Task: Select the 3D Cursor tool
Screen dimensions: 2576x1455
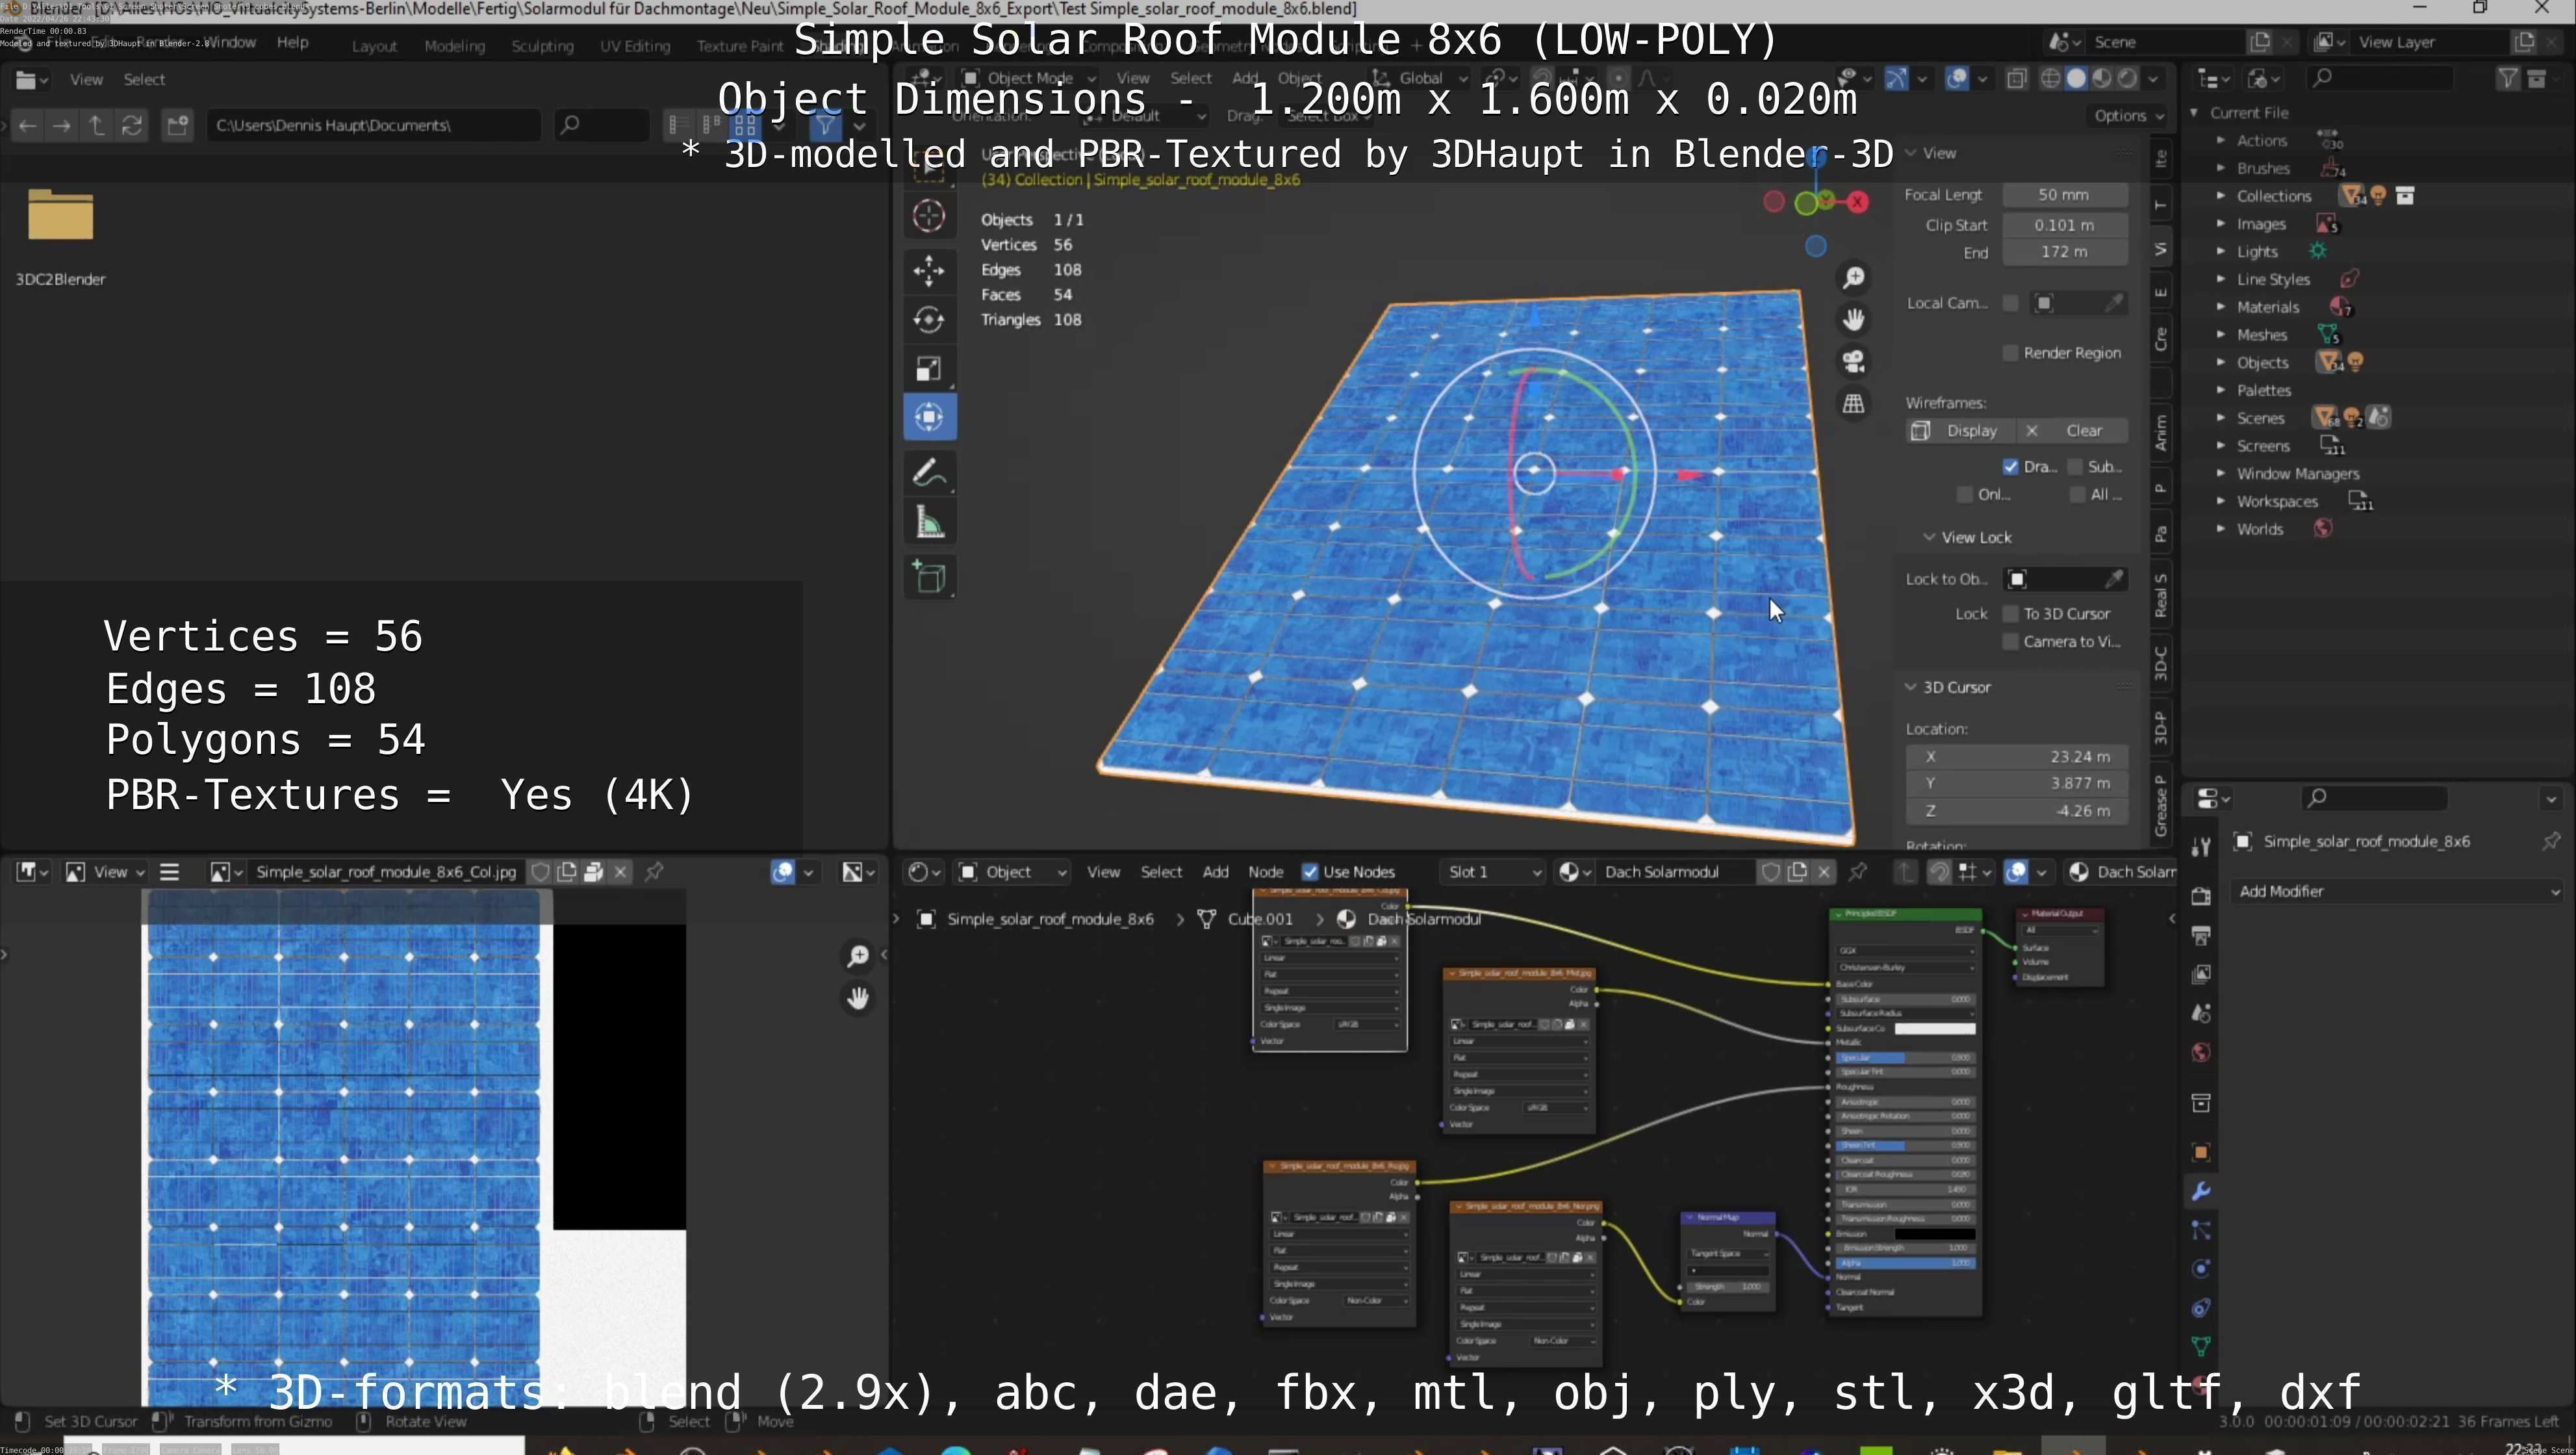Action: 929,216
